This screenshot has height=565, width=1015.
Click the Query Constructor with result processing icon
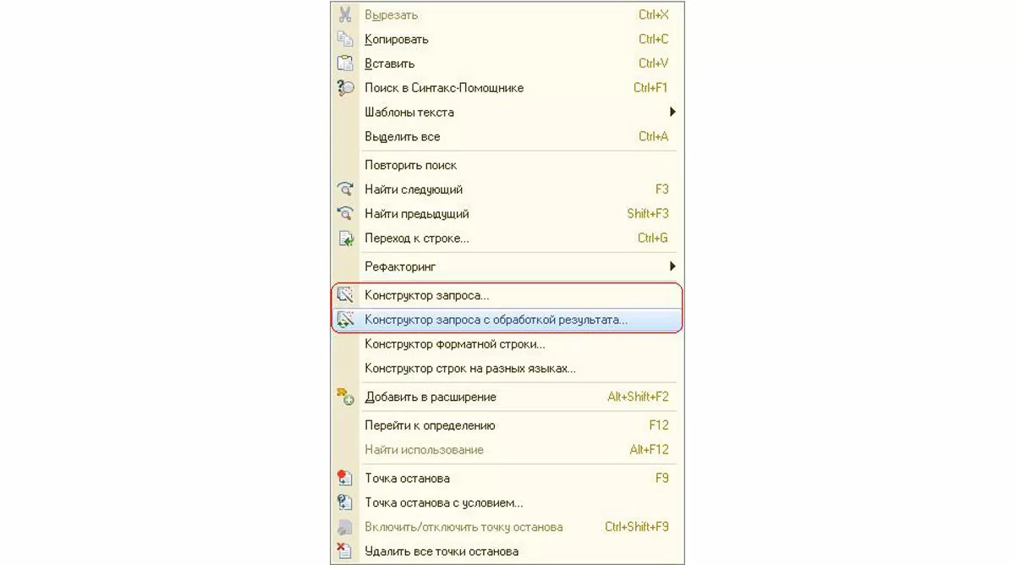[344, 320]
